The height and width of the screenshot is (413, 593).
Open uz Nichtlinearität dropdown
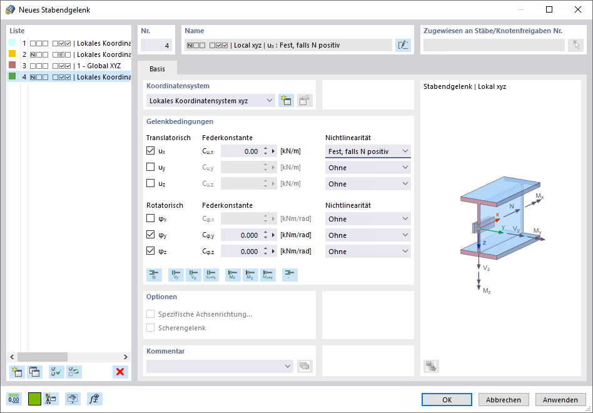(368, 184)
